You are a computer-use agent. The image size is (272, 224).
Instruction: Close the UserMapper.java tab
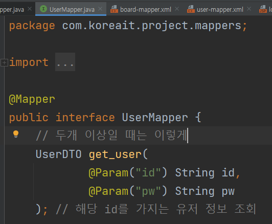100,9
